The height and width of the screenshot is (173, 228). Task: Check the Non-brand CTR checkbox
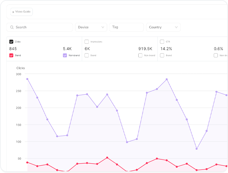point(216,55)
